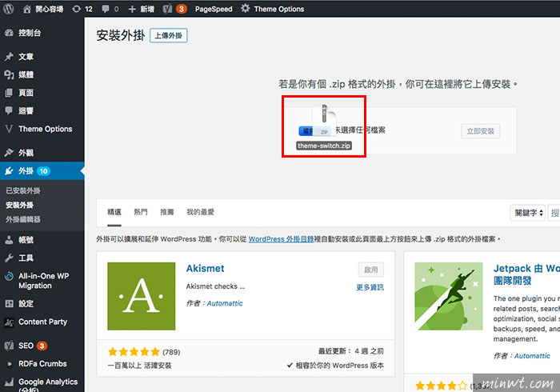
Task: Open Content Party icon in sidebar
Action: tap(9, 322)
